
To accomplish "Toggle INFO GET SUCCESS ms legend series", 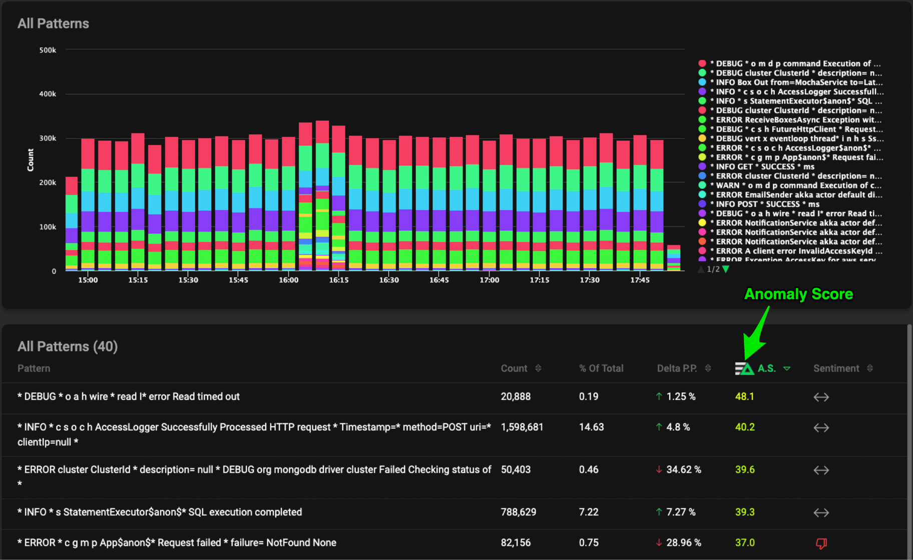I will tap(765, 166).
